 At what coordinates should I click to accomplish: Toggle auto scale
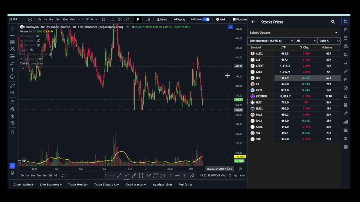click(242, 175)
